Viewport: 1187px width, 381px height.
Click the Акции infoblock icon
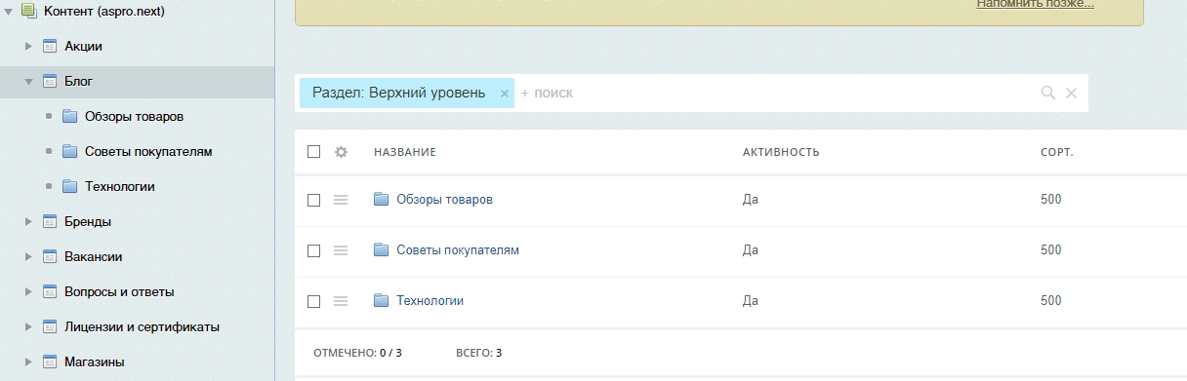50,46
